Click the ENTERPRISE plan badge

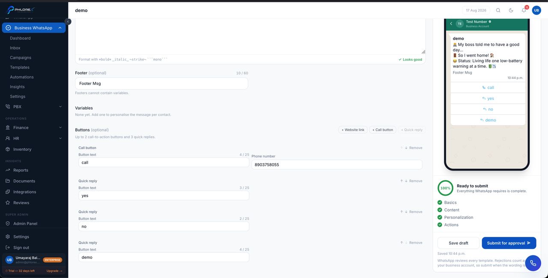pos(53,260)
